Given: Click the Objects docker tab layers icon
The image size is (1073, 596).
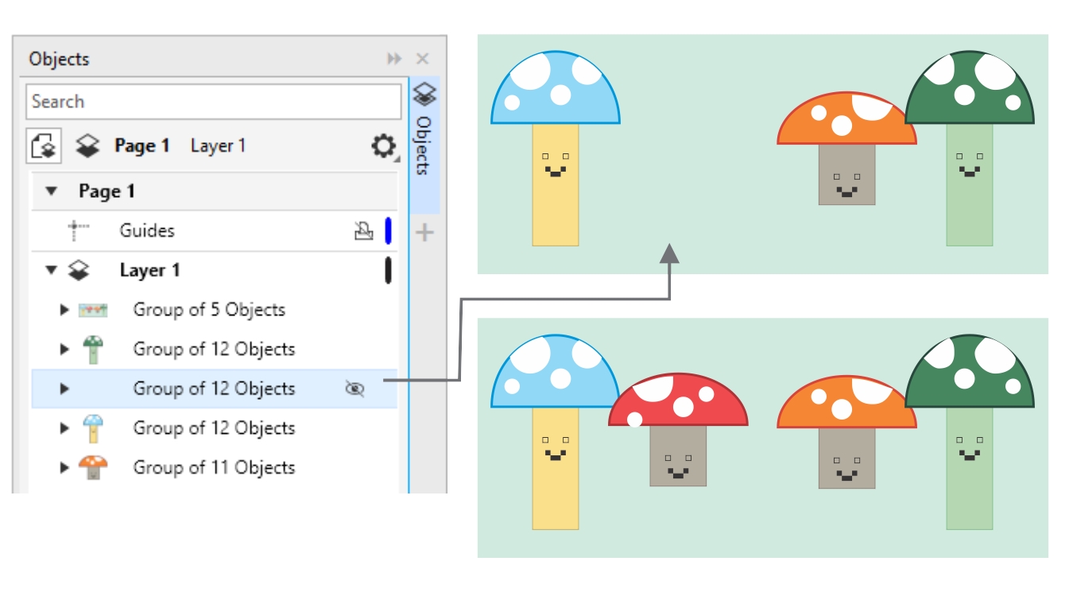Looking at the screenshot, I should 425,95.
